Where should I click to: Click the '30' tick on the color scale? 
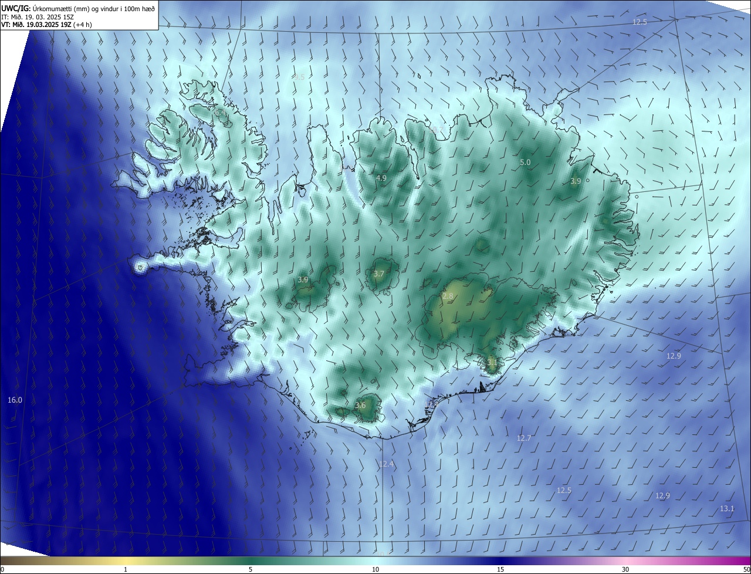pos(625,570)
